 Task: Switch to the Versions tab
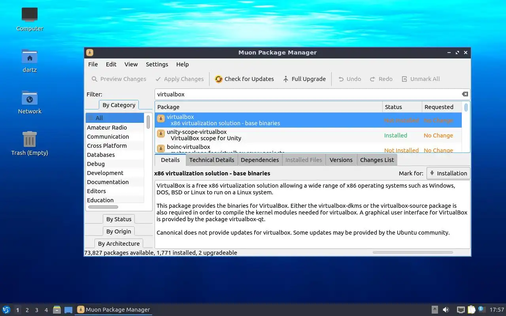pyautogui.click(x=341, y=160)
